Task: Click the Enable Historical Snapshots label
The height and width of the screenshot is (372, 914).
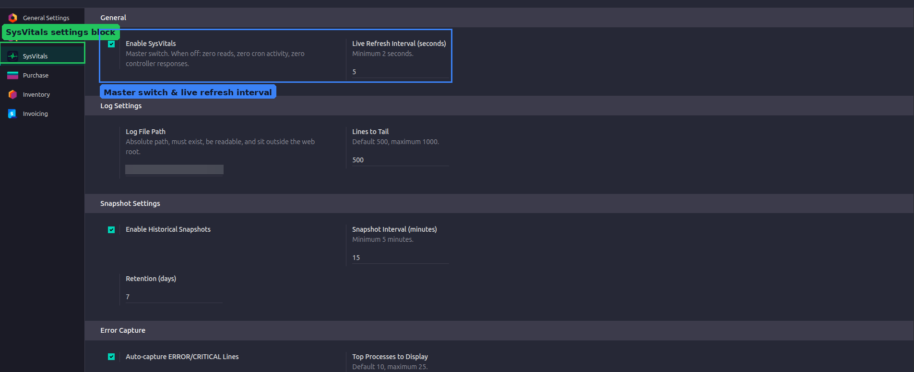Action: tap(168, 229)
